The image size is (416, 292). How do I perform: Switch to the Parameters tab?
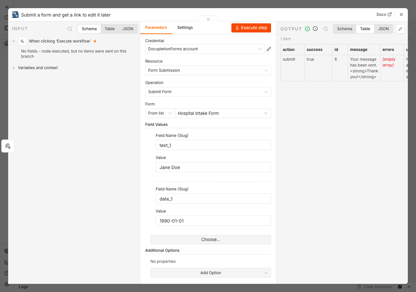pos(156,28)
